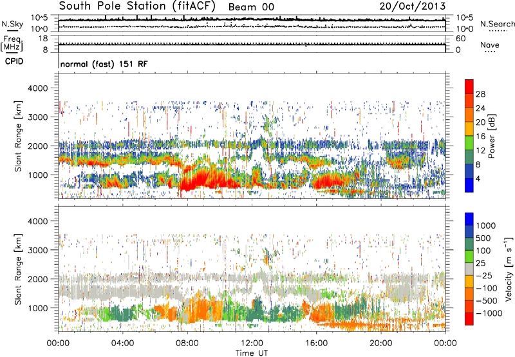The image size is (515, 357).
Task: Click the "20" value on Power colorbar
Action: click(x=480, y=122)
